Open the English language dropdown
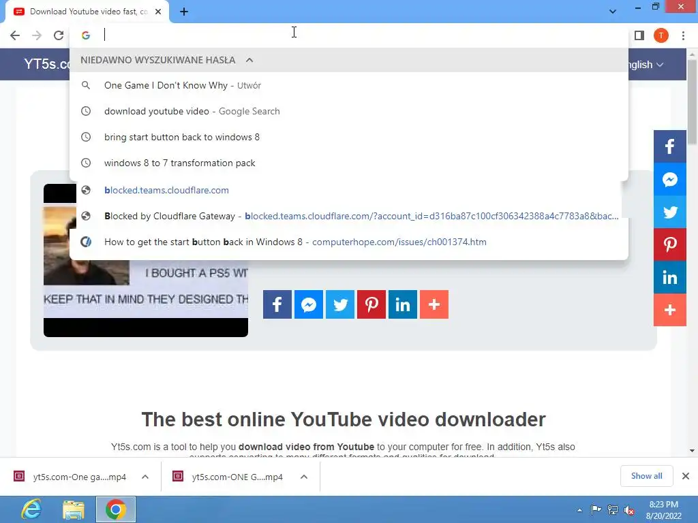 [646, 65]
